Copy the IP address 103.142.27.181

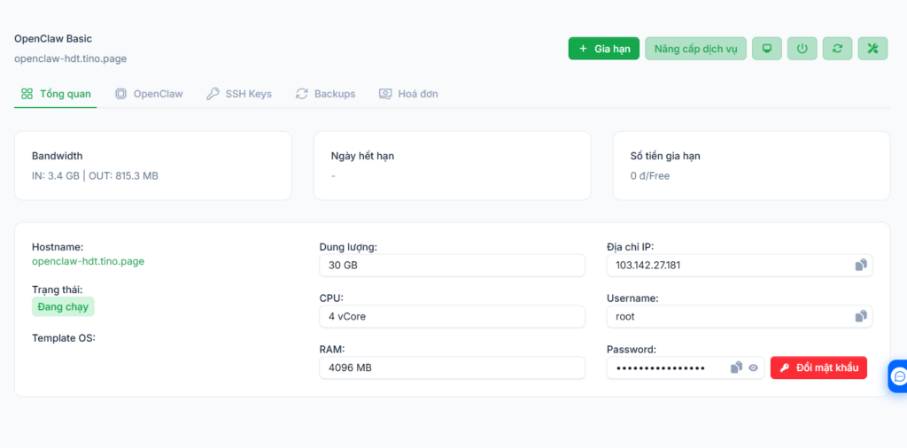861,266
